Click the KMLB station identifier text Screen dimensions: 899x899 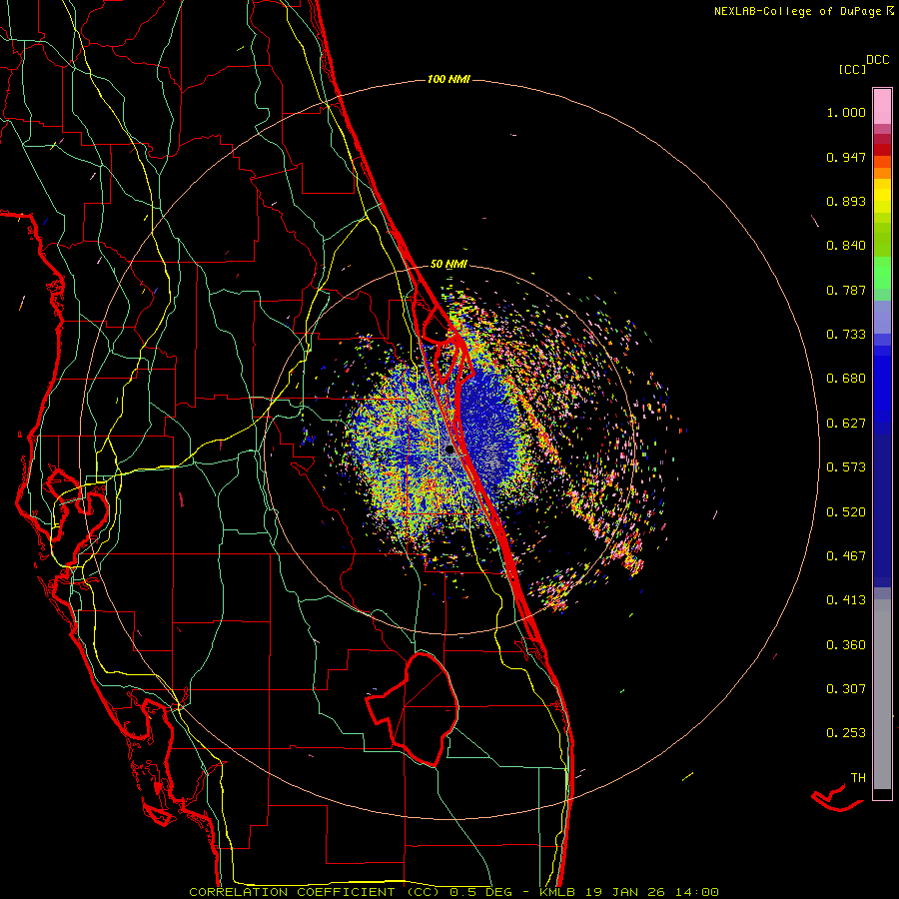[x=556, y=892]
